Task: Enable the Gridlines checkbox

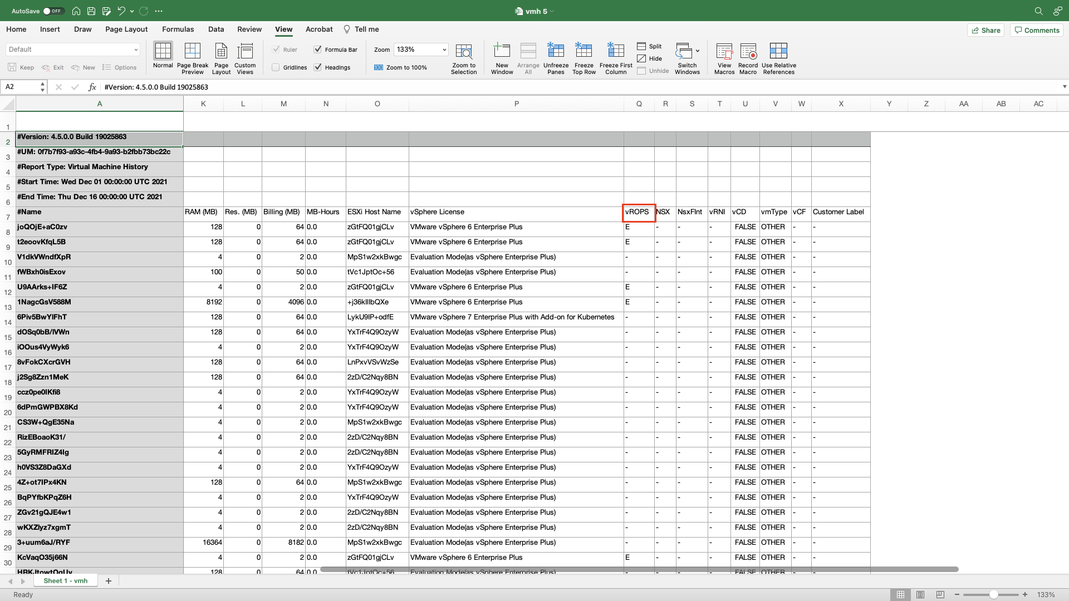Action: pyautogui.click(x=276, y=67)
